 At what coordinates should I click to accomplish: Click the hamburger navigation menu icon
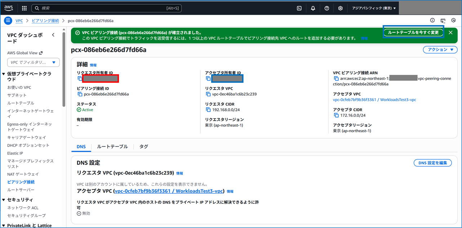point(8,21)
